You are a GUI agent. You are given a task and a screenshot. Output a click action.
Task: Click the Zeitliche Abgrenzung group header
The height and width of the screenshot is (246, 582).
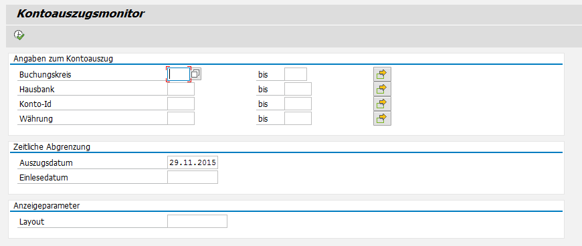(52, 146)
